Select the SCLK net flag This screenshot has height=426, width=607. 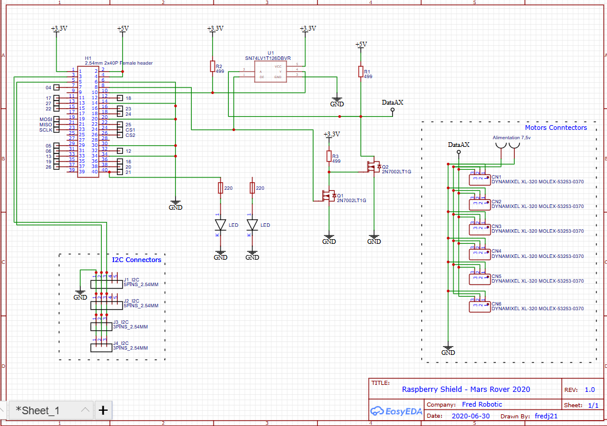49,130
